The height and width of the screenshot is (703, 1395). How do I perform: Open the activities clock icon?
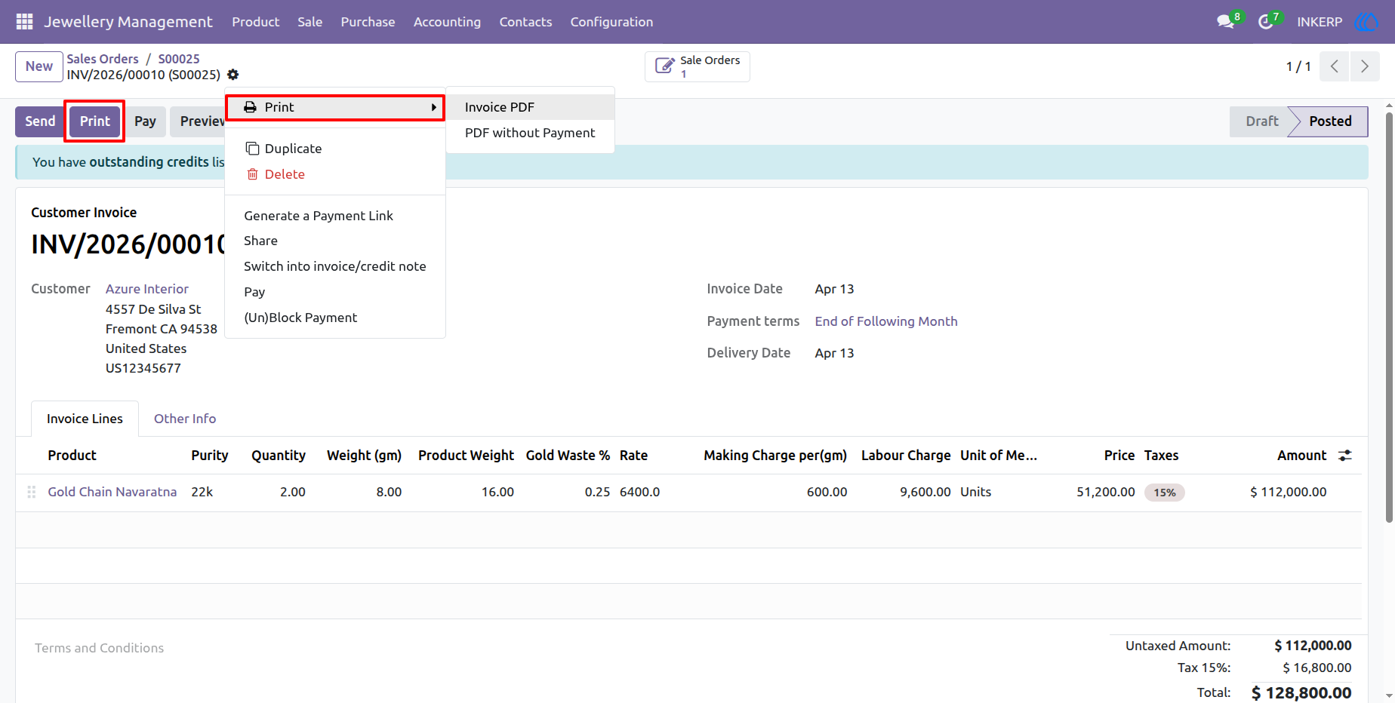[x=1266, y=22]
